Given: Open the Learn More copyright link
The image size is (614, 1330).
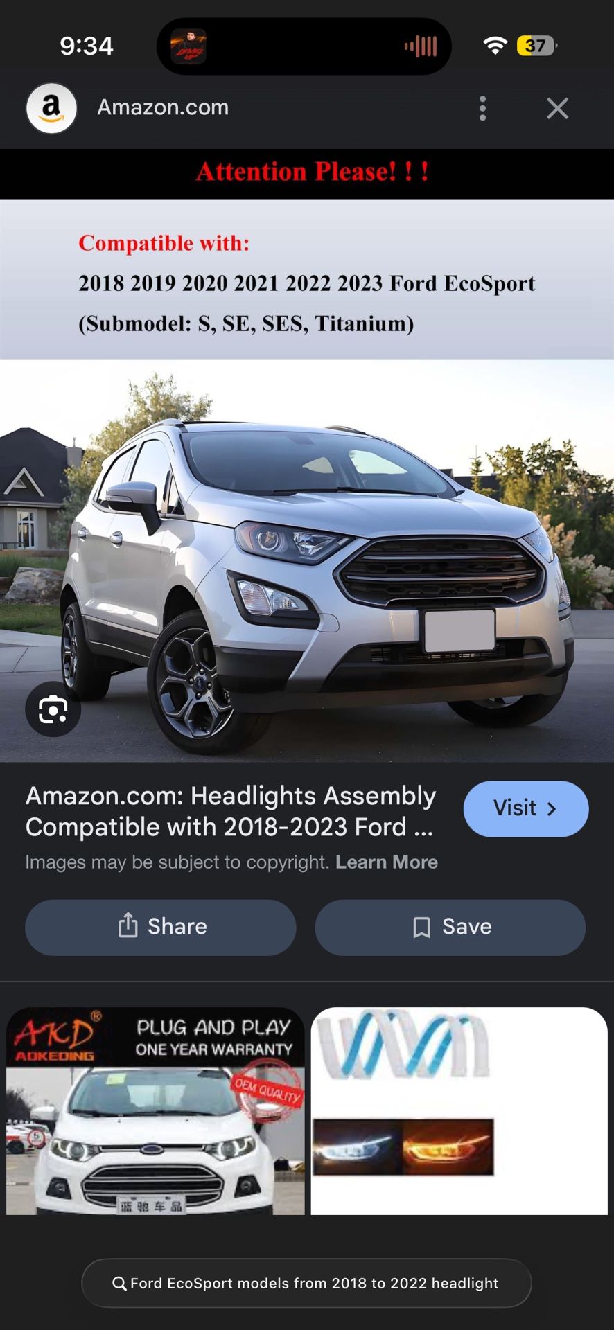Looking at the screenshot, I should click(x=387, y=862).
